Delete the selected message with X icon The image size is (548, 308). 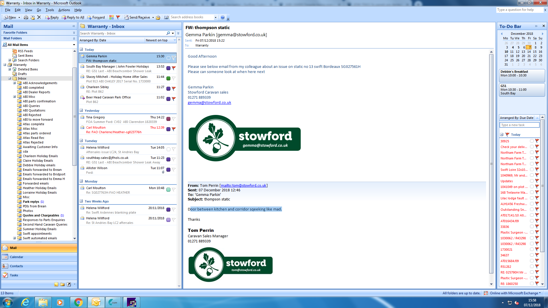click(39, 17)
